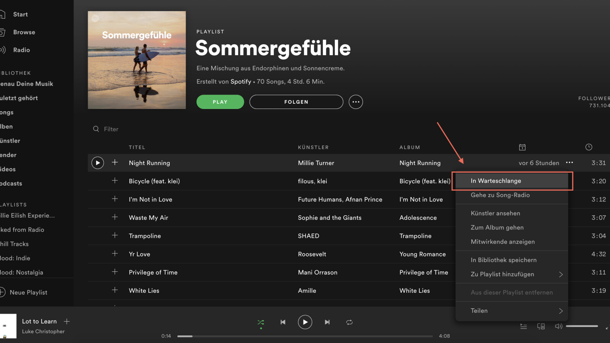
Task: Play Night Running with row play icon
Action: (98, 163)
